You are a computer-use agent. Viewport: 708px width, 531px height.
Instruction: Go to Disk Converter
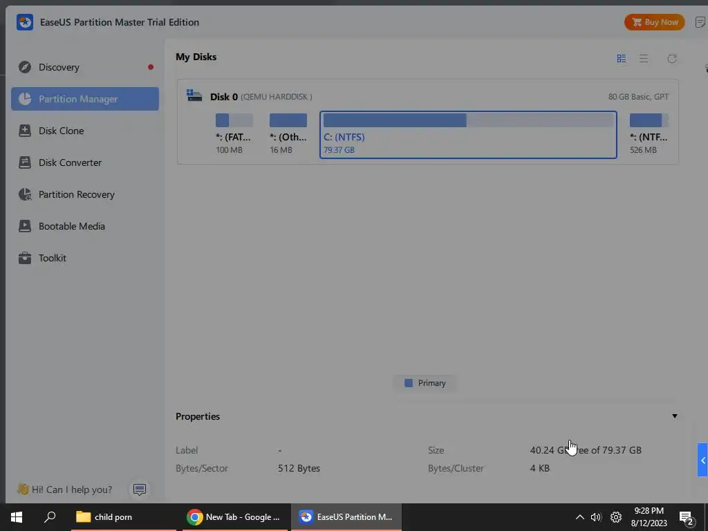click(x=85, y=162)
